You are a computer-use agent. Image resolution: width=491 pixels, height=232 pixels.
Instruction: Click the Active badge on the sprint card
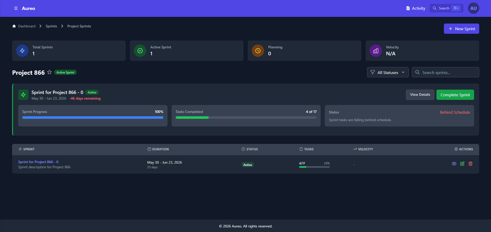pyautogui.click(x=92, y=92)
